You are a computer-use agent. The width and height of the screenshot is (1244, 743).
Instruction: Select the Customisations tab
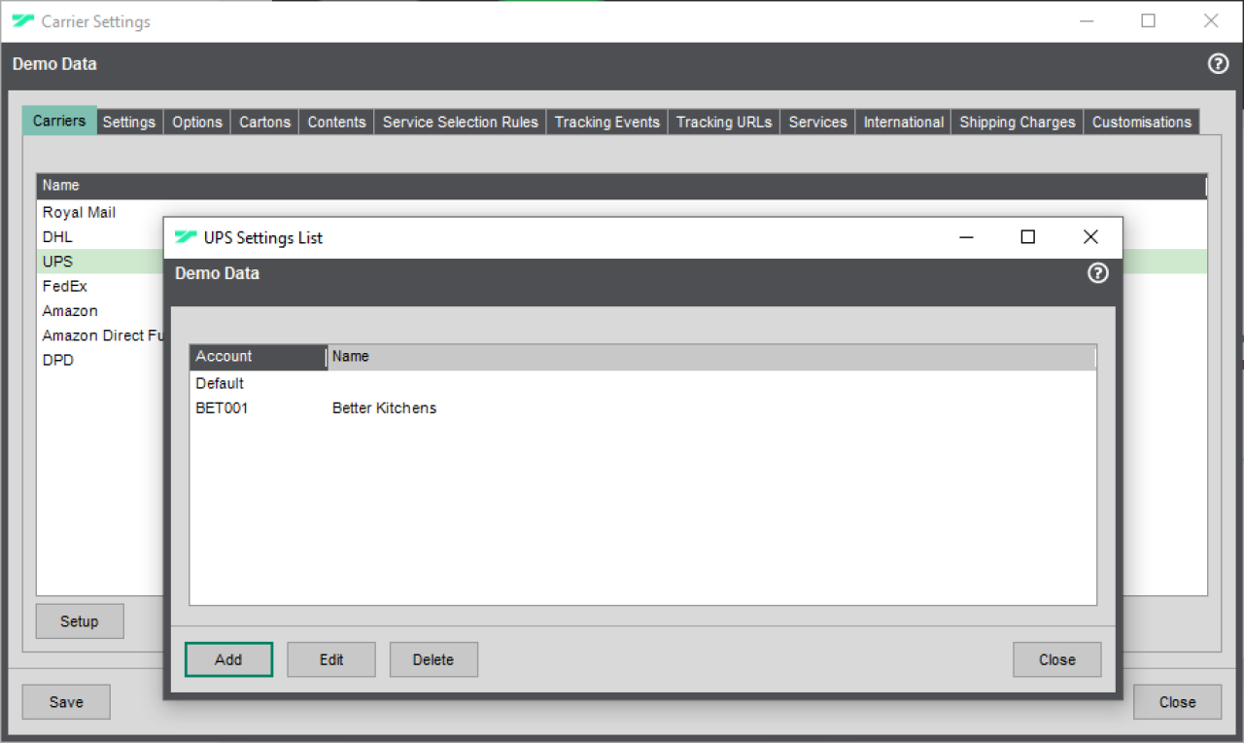point(1142,123)
